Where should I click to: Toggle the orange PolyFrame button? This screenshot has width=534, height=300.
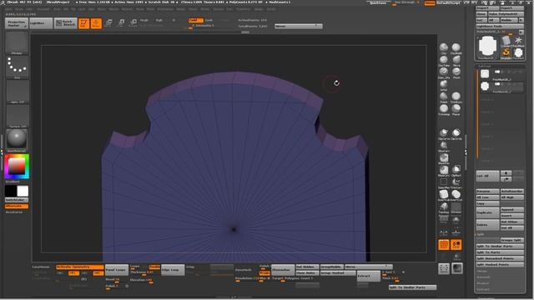tap(443, 244)
